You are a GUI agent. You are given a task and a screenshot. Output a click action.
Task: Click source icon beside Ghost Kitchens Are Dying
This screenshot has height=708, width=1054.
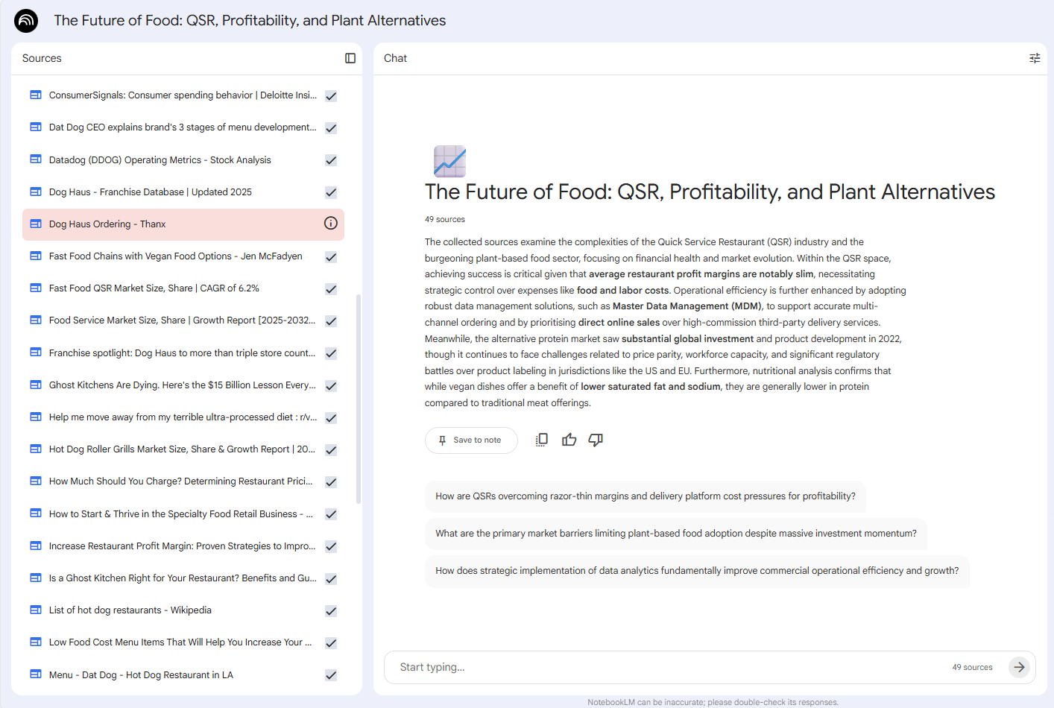pos(36,385)
